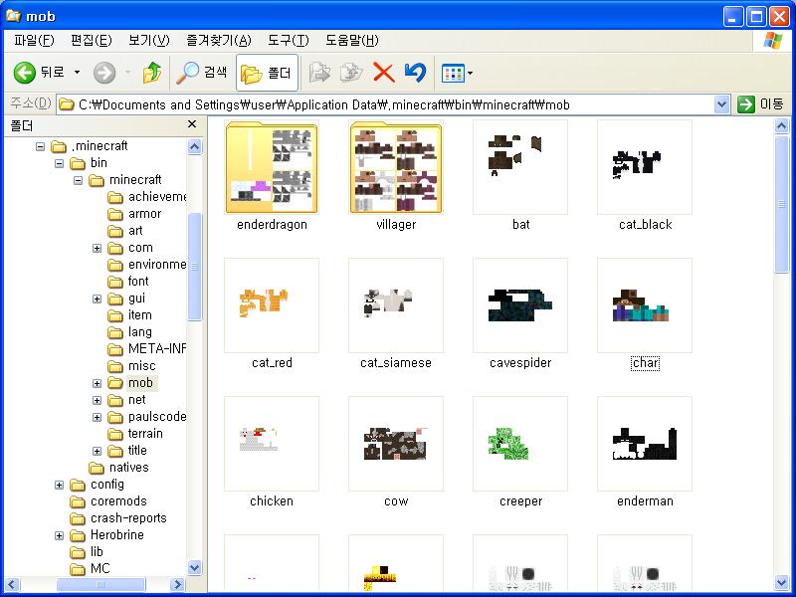Expand the gui folder node

point(97,299)
